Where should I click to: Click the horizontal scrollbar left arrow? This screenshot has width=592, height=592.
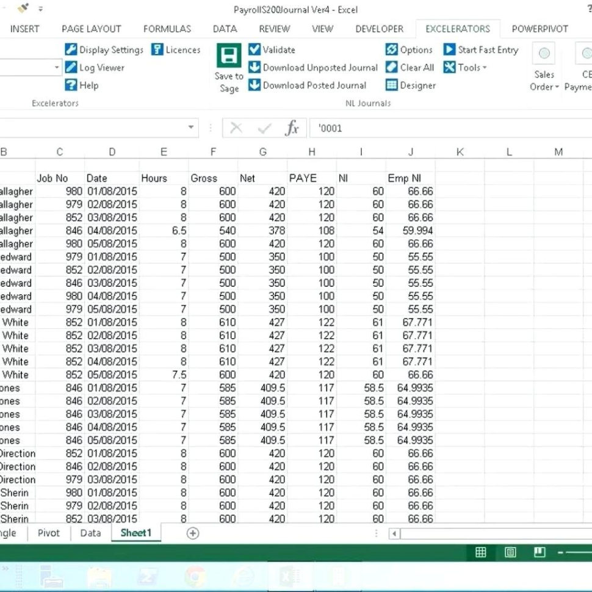tap(394, 533)
